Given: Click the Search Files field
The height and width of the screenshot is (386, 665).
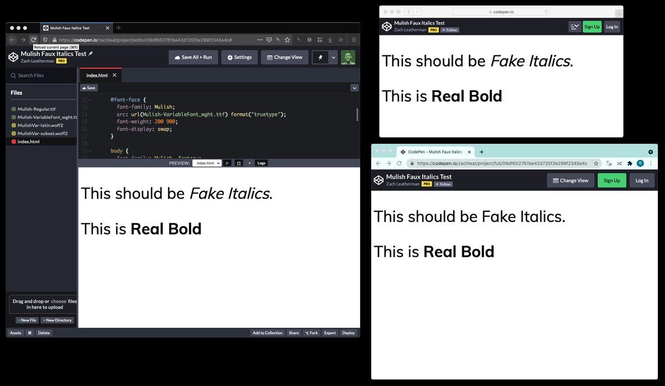Looking at the screenshot, I should [x=42, y=75].
